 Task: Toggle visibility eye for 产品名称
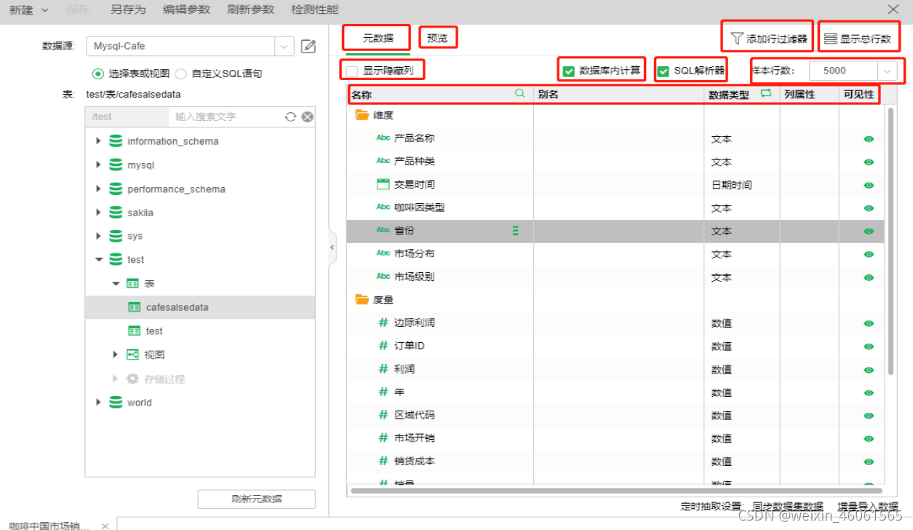click(869, 139)
